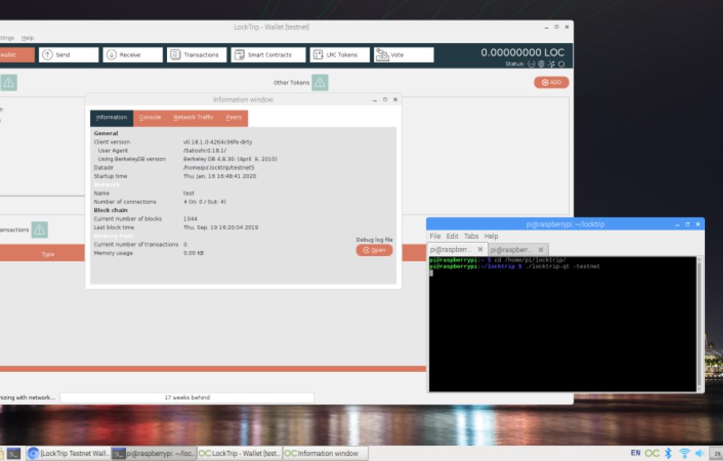Click the client version value v0.18.1.0
This screenshot has width=723, height=461.
pyautogui.click(x=218, y=142)
